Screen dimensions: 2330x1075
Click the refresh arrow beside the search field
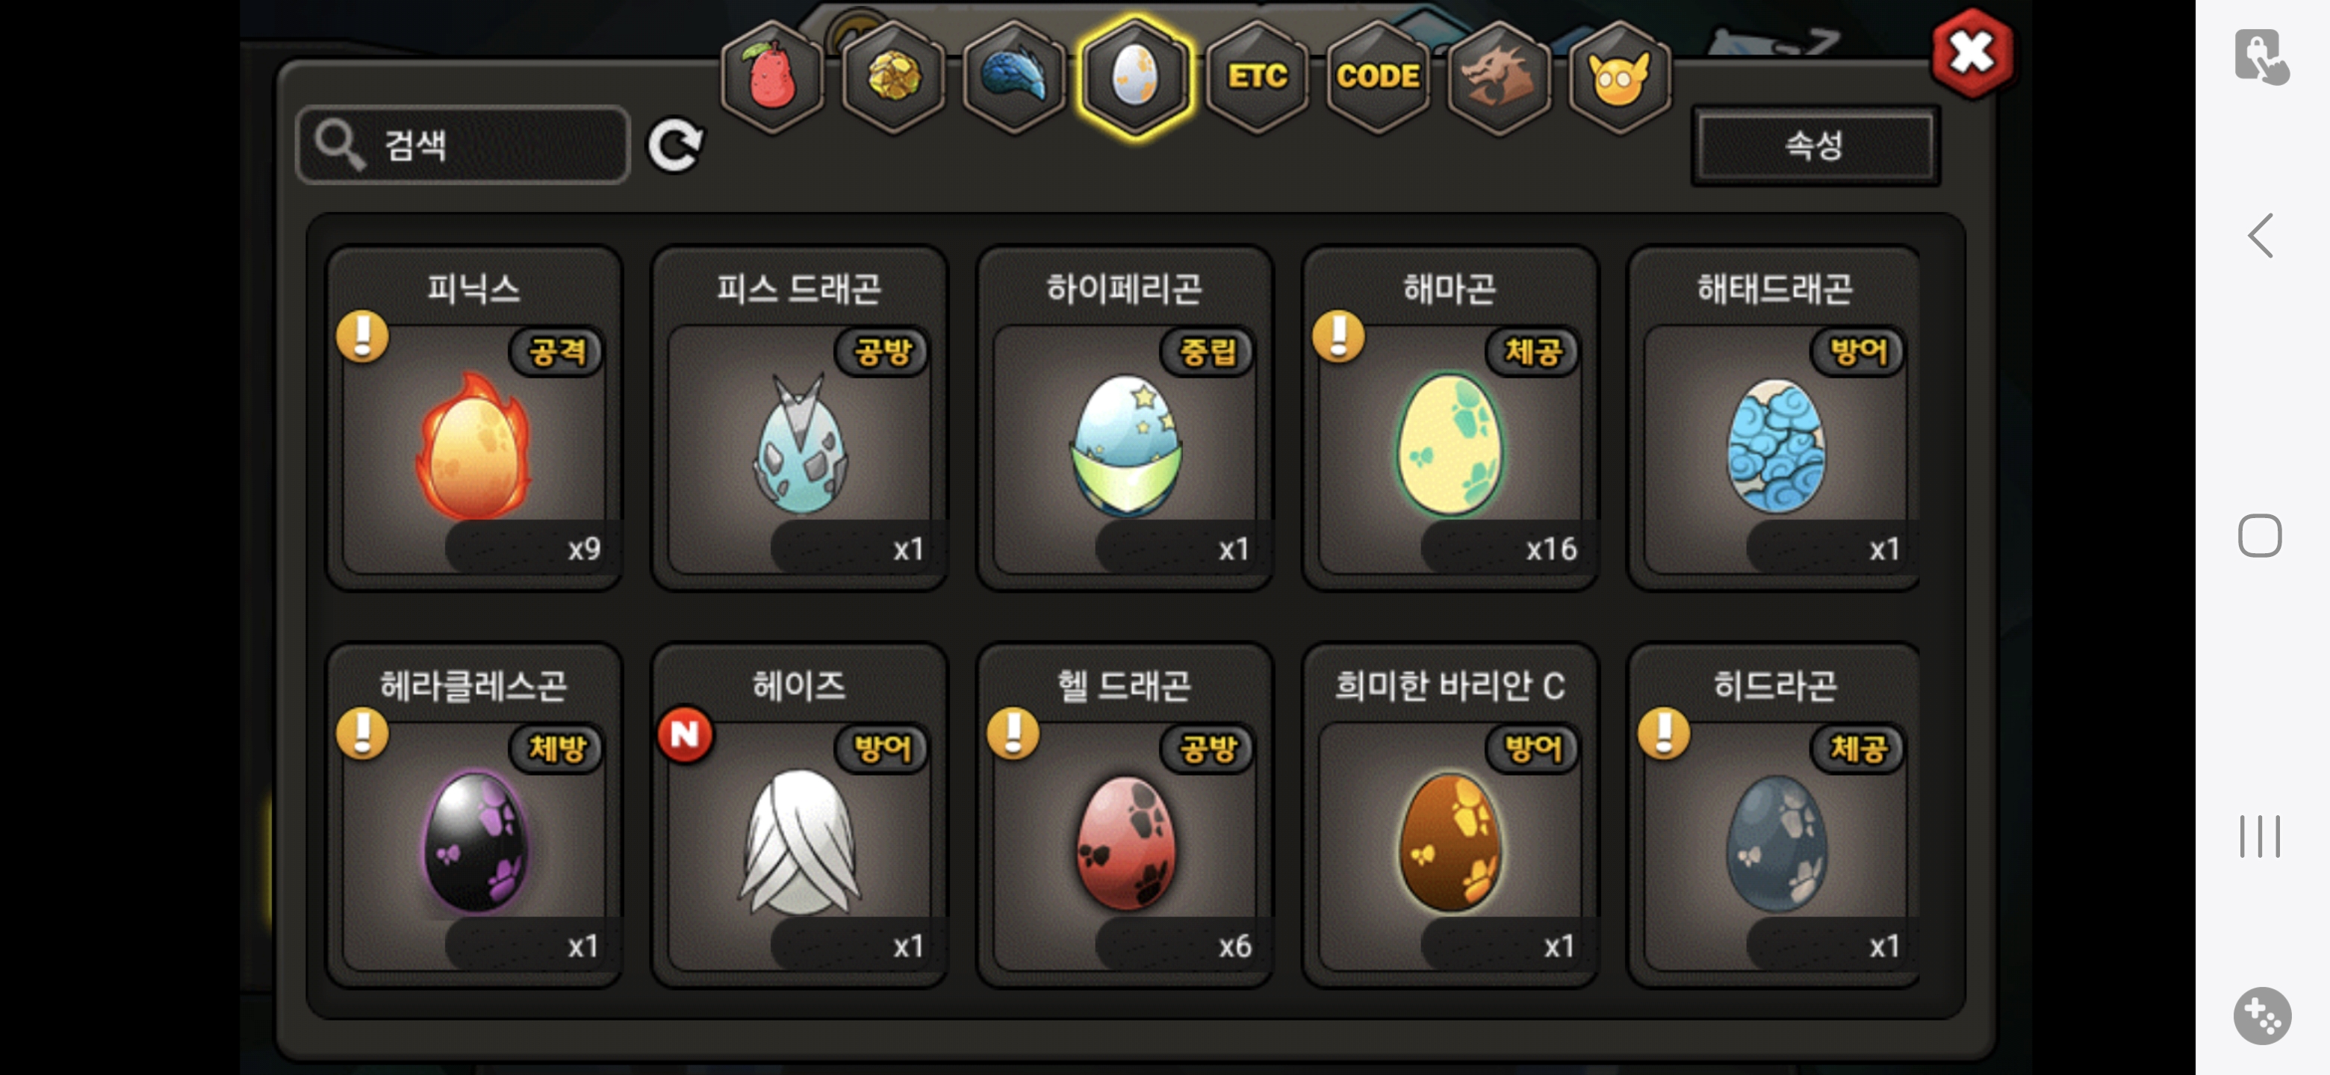click(x=675, y=145)
